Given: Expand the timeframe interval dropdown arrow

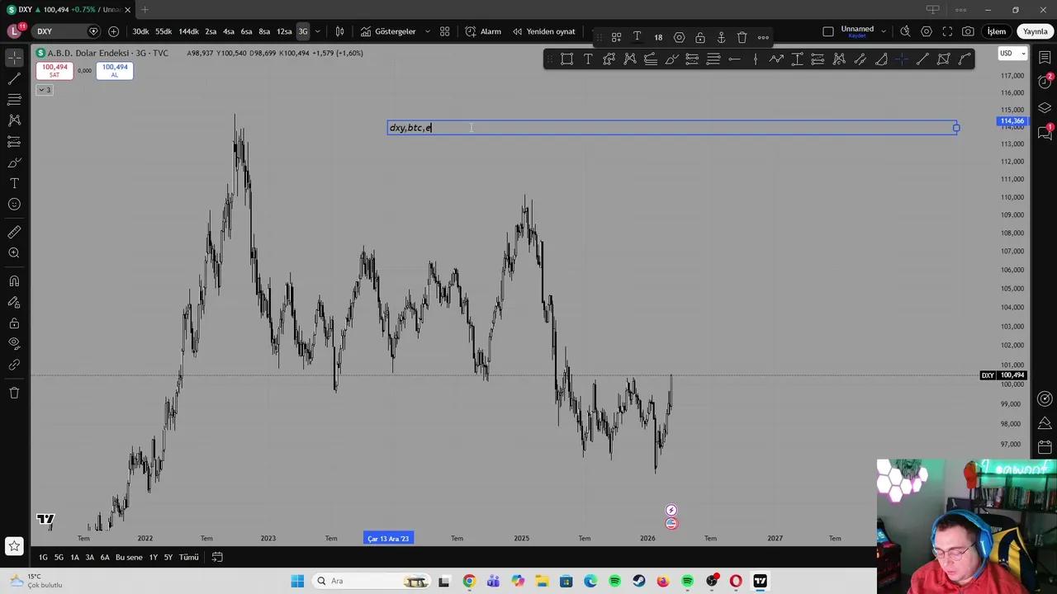Looking at the screenshot, I should (x=317, y=31).
